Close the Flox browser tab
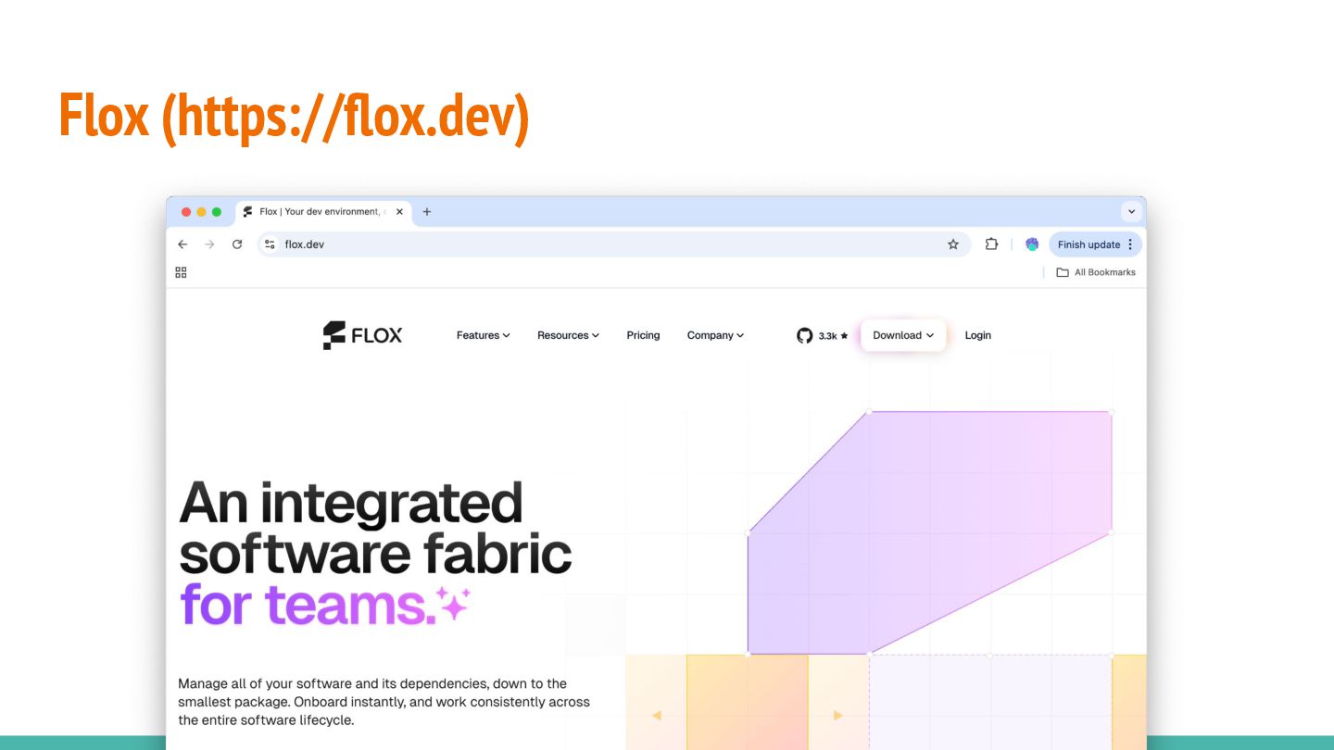Screen dimensions: 1334x750 (399, 212)
